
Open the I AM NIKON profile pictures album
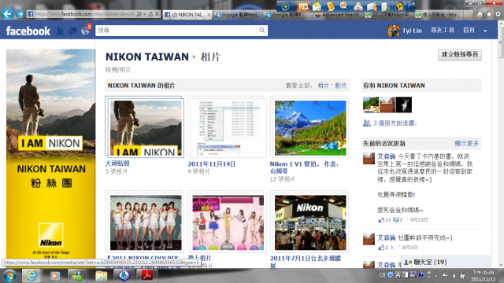coord(145,127)
